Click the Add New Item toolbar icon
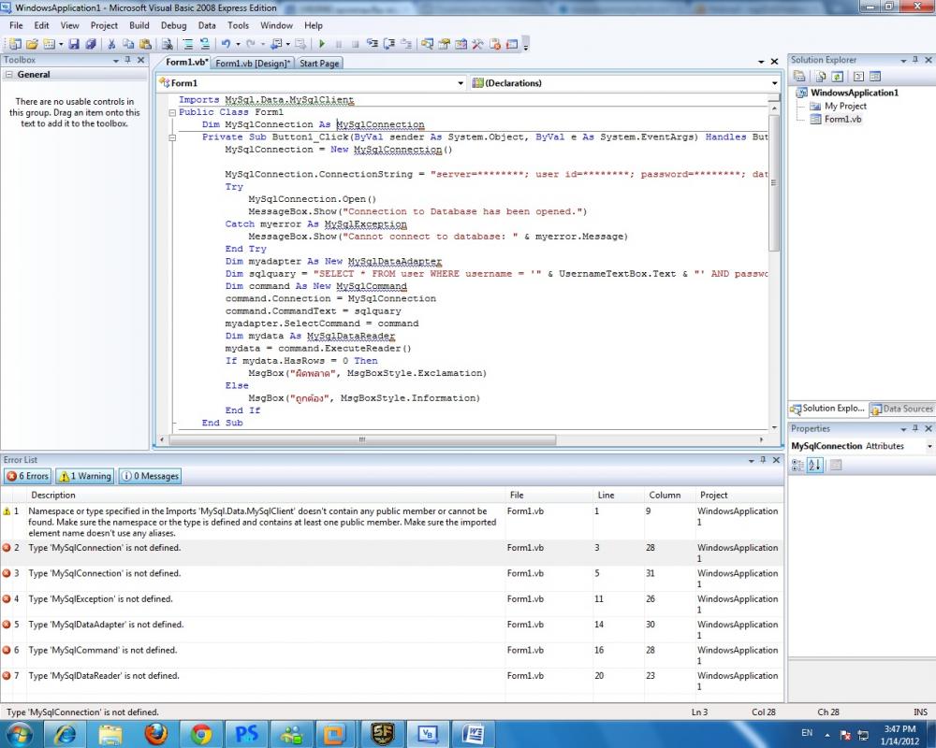The width and height of the screenshot is (936, 748). (49, 44)
